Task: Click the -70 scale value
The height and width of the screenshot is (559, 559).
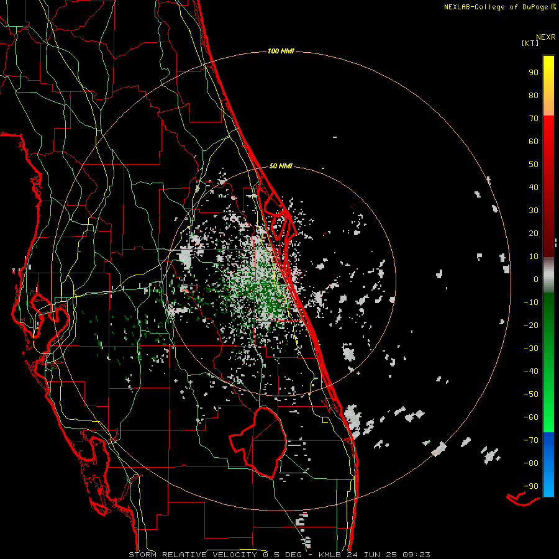Action: 531,440
